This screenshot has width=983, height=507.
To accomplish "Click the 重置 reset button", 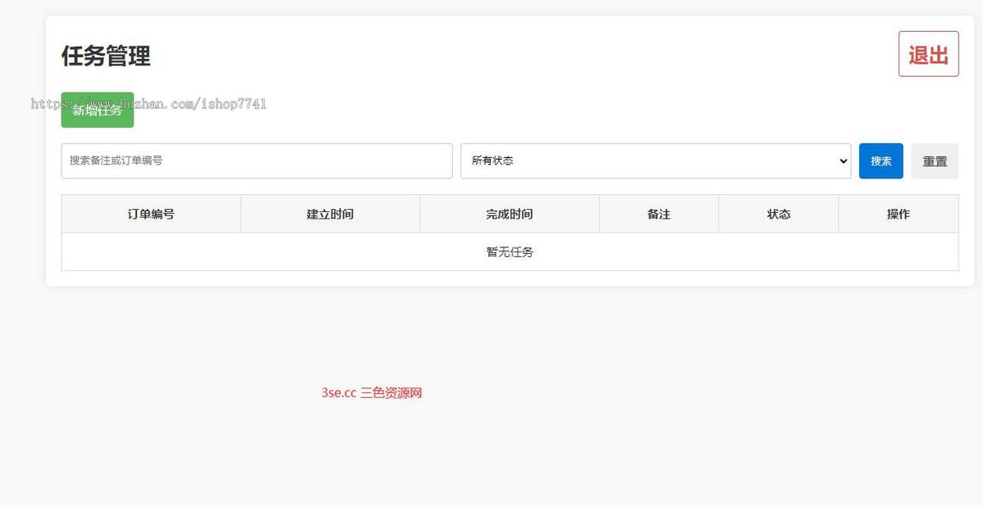I will (x=935, y=161).
